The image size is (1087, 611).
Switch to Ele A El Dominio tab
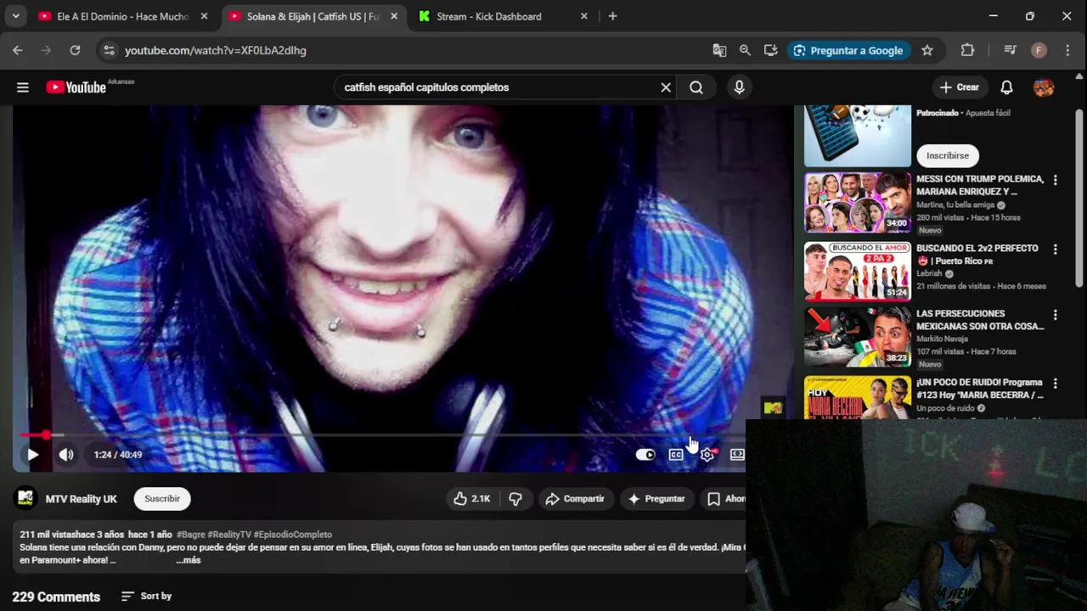[x=122, y=16]
